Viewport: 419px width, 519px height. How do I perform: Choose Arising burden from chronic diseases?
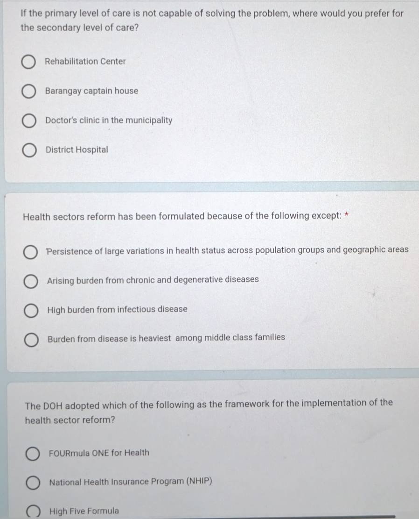coord(30,282)
